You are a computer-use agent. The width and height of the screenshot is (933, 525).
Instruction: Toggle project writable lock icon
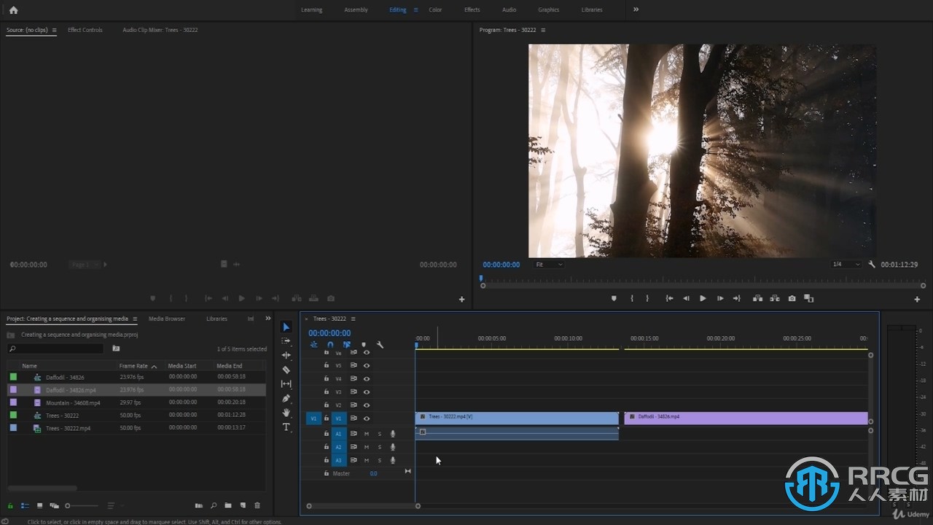pyautogui.click(x=10, y=505)
